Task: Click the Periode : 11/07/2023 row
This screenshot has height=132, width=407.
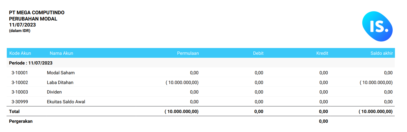Action: [x=201, y=63]
